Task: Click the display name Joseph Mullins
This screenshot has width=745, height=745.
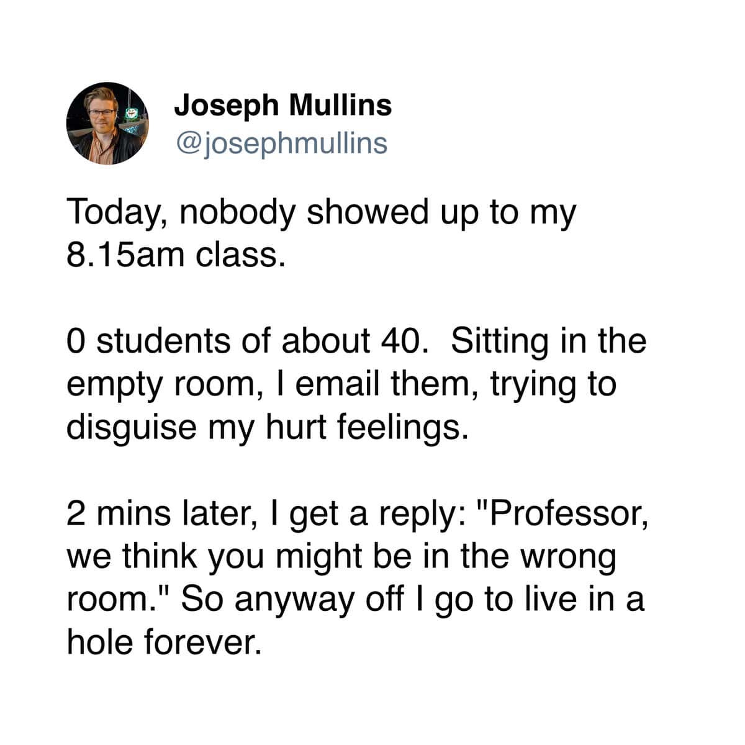Action: [283, 105]
